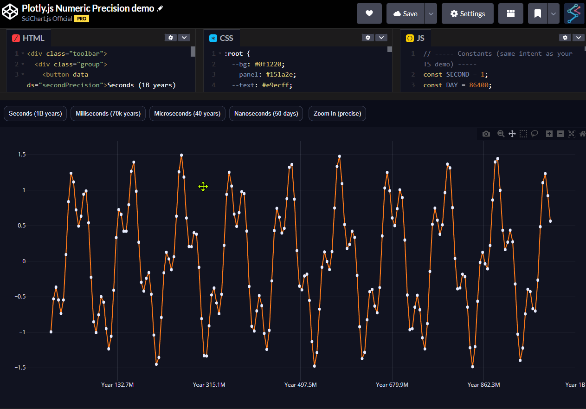Edit the pen title with pencil icon
The height and width of the screenshot is (409, 586).
[x=160, y=8]
